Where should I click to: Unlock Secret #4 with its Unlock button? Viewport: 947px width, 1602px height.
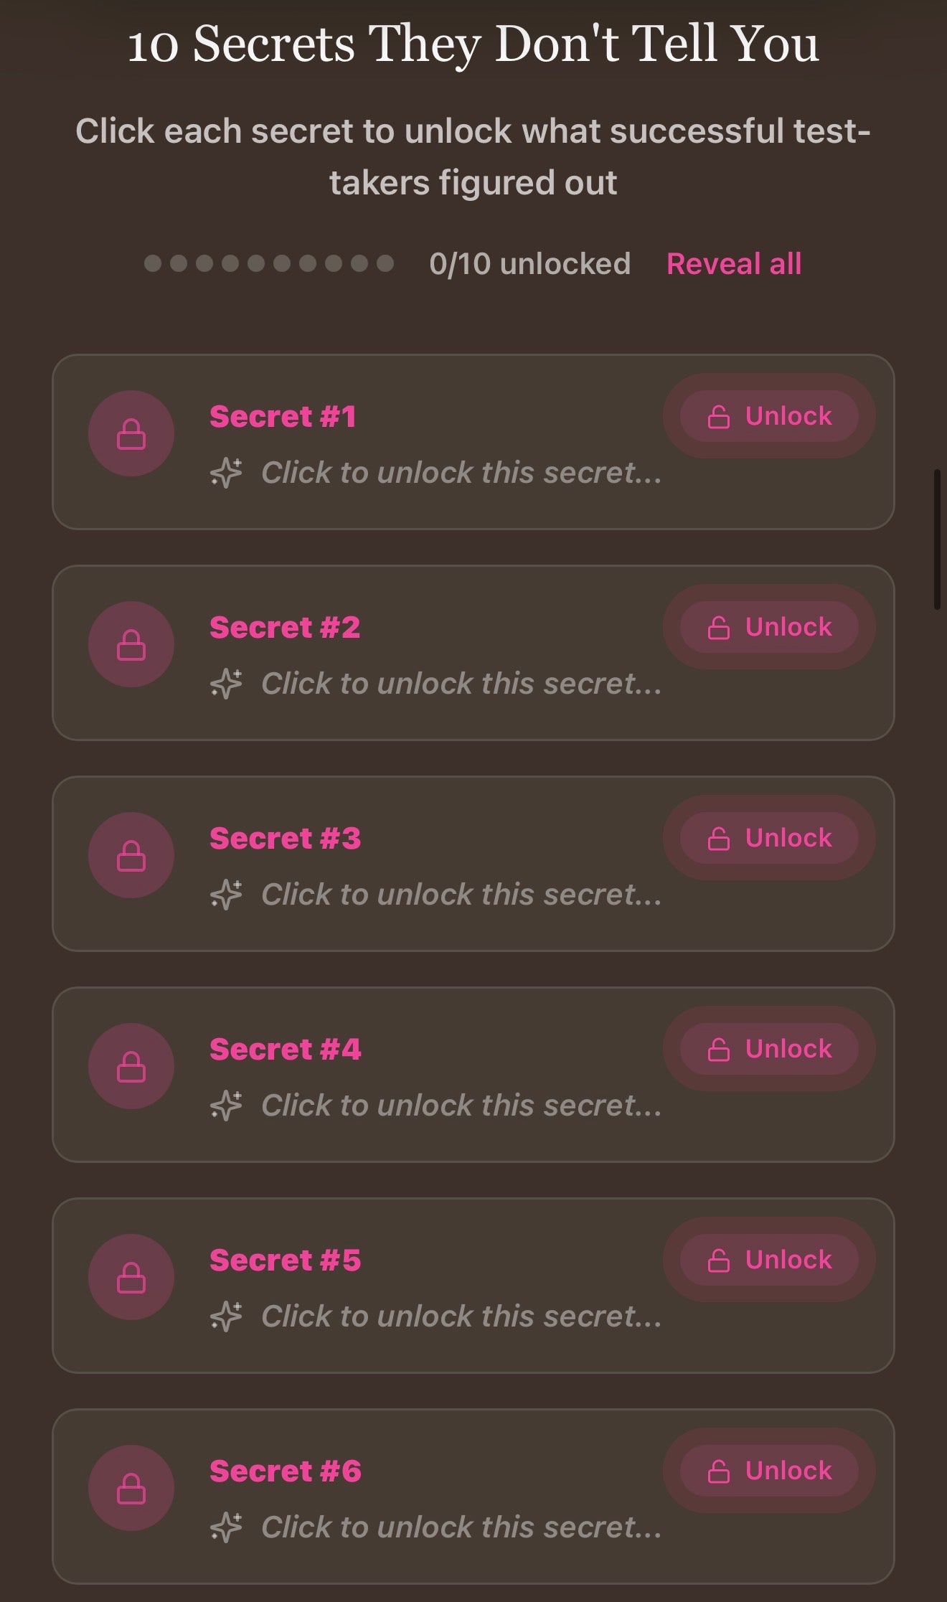(x=769, y=1049)
